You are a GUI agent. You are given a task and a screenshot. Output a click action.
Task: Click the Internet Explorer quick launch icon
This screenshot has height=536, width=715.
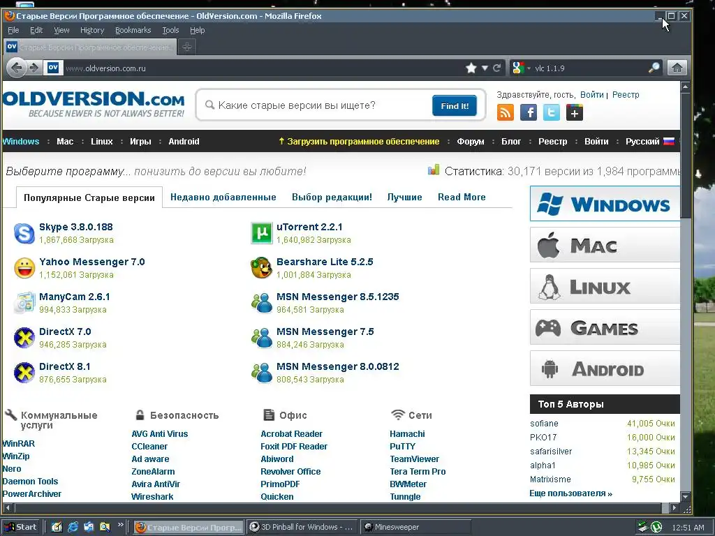pyautogui.click(x=73, y=528)
